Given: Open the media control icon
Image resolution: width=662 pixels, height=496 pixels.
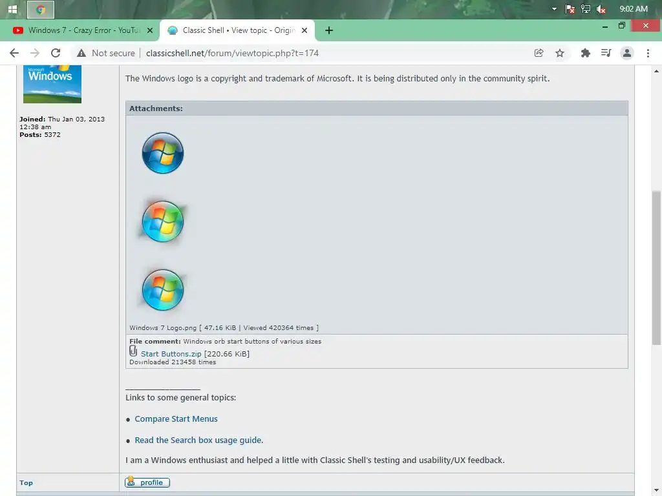Looking at the screenshot, I should point(606,53).
